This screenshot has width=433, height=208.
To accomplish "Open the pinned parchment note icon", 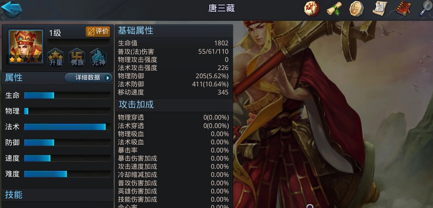I will pyautogui.click(x=380, y=9).
